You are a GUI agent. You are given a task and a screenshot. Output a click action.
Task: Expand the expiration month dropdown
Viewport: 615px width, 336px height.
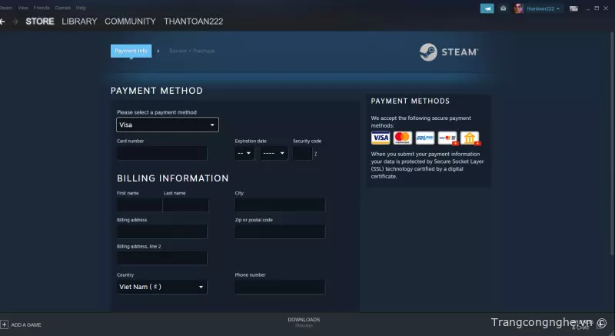pos(245,153)
